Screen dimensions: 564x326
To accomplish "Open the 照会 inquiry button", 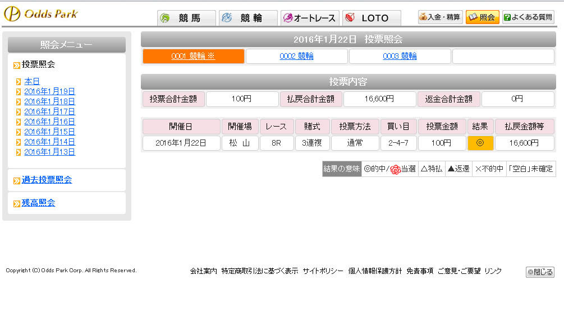I will click(x=482, y=17).
